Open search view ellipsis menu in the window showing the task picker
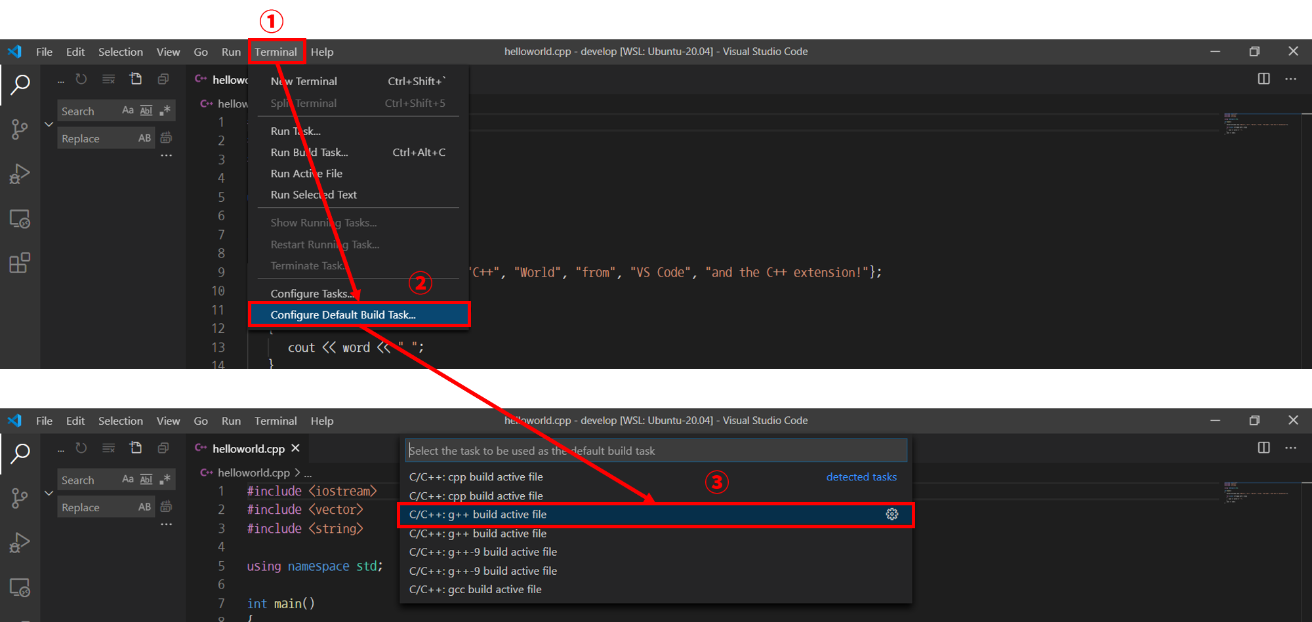 point(60,451)
